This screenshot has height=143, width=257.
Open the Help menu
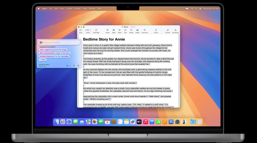99,9
